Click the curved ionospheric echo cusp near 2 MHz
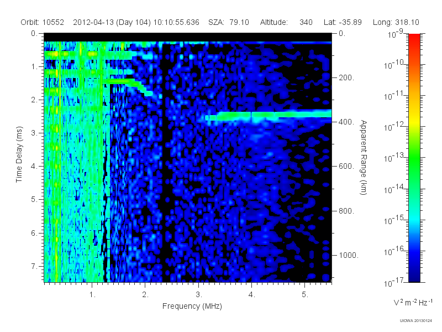This screenshot has width=442, height=332. click(143, 87)
